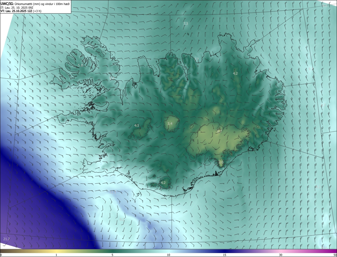Click the tick label '30' on the scale

tap(281, 255)
